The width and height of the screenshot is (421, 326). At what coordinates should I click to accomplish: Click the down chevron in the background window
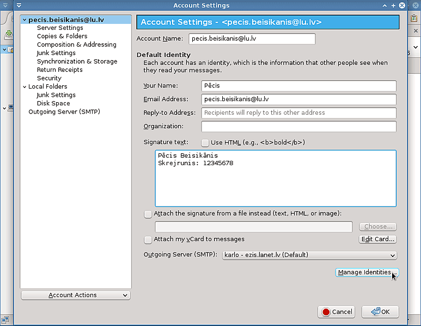416,47
